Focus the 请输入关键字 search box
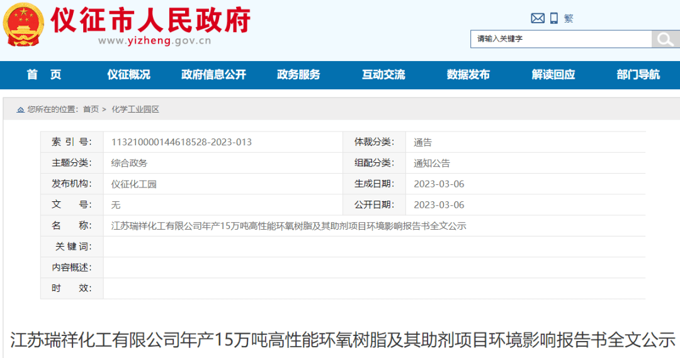This screenshot has height=358, width=680. point(560,39)
